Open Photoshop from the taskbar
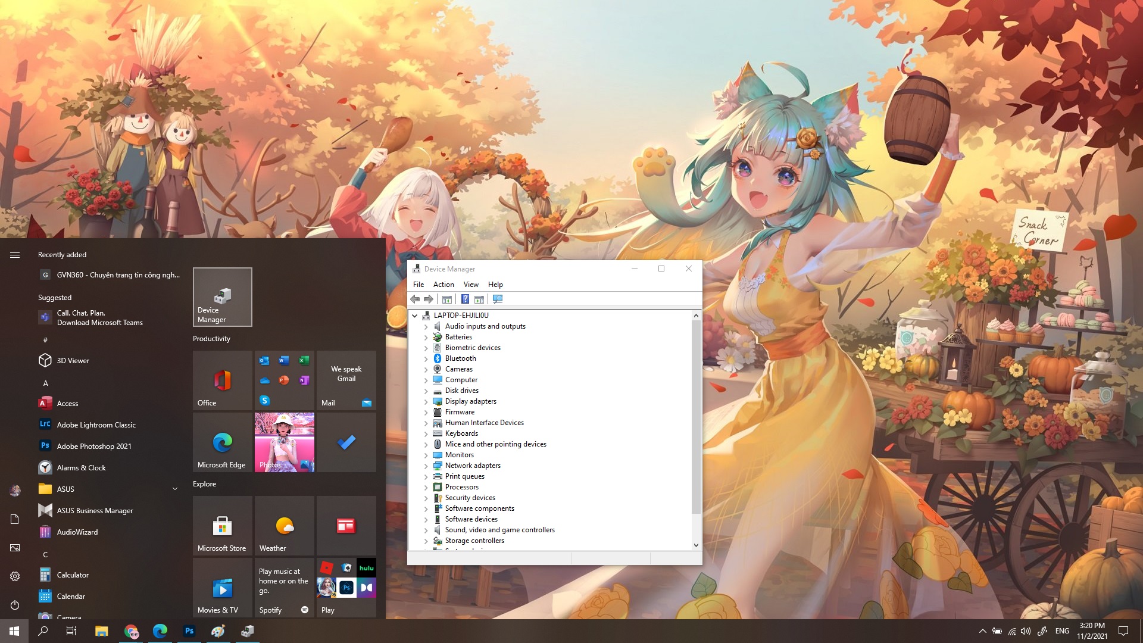The height and width of the screenshot is (643, 1143). click(189, 631)
